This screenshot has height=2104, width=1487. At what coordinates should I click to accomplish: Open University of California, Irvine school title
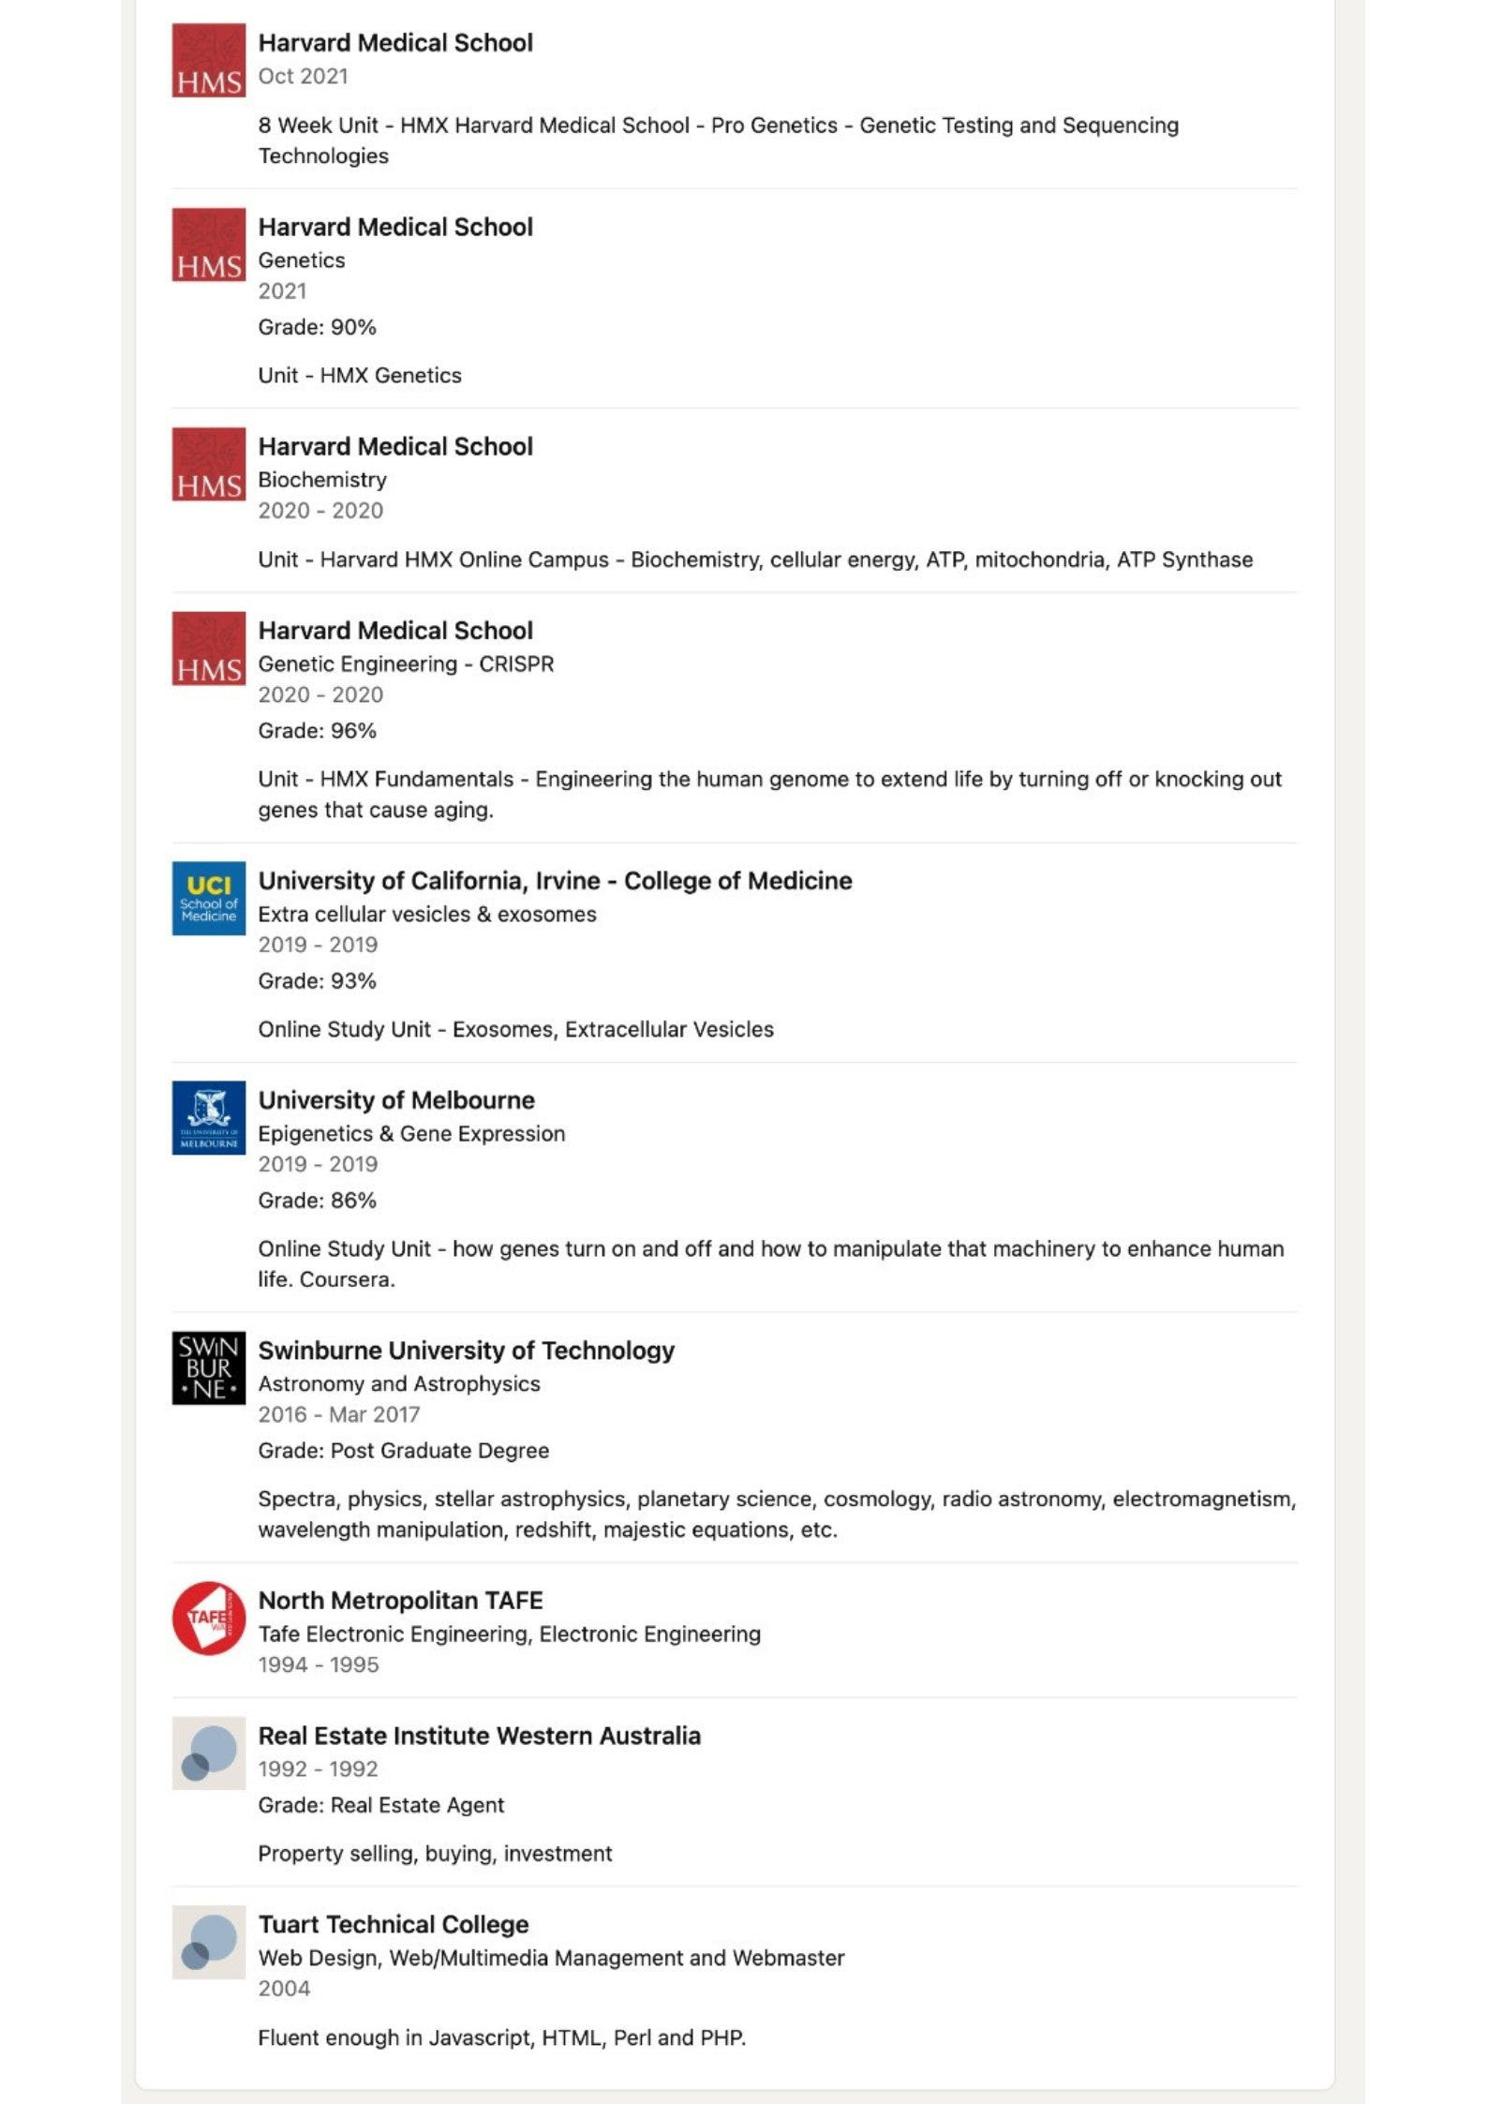555,881
